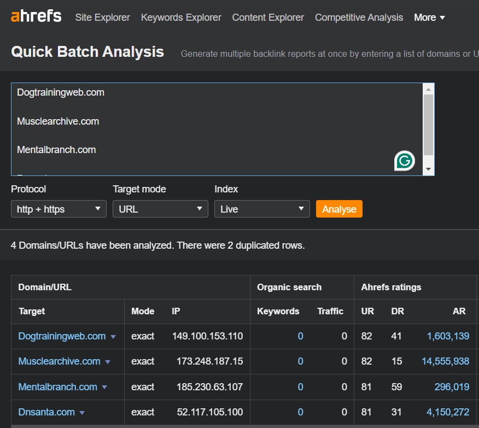Open the Target mode dropdown
The height and width of the screenshot is (428, 479).
(160, 209)
